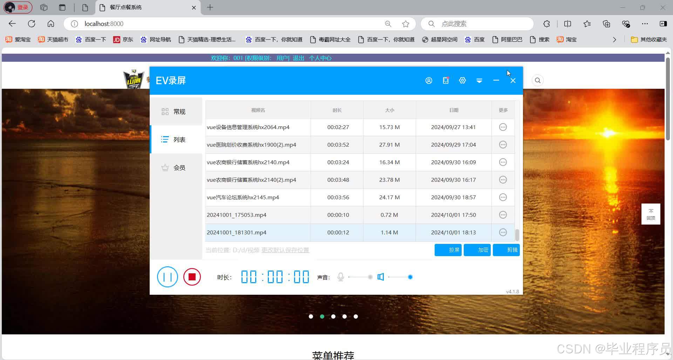Open the search magnifier on the webpage
Screen dimensions: 673x360
pos(537,80)
